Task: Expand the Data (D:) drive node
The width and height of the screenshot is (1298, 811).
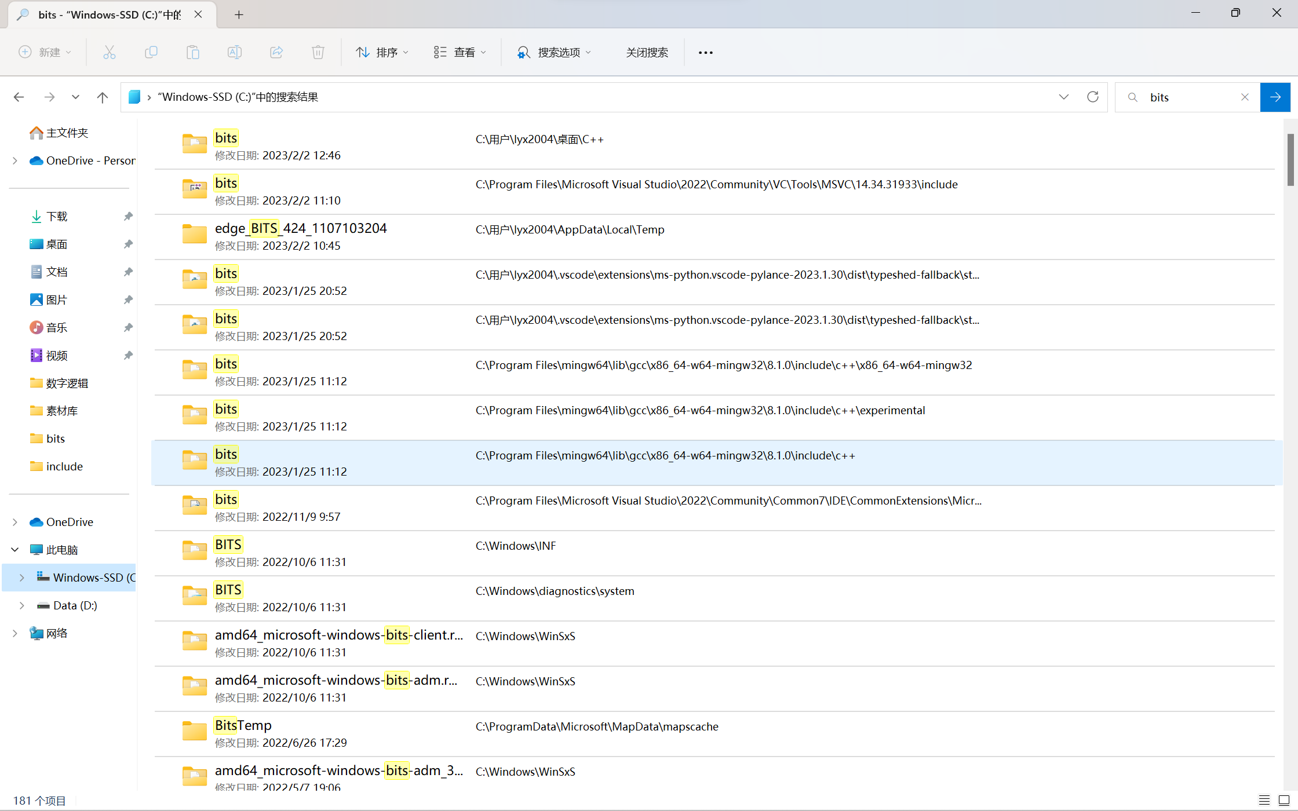Action: (x=22, y=605)
